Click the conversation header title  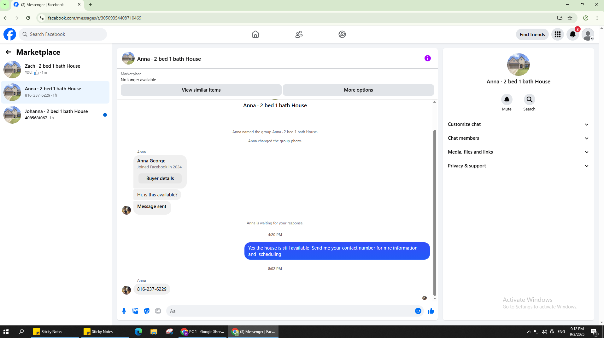click(x=169, y=59)
